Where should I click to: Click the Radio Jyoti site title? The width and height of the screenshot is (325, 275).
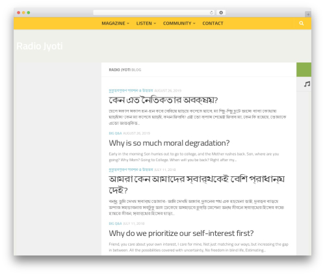(x=40, y=46)
